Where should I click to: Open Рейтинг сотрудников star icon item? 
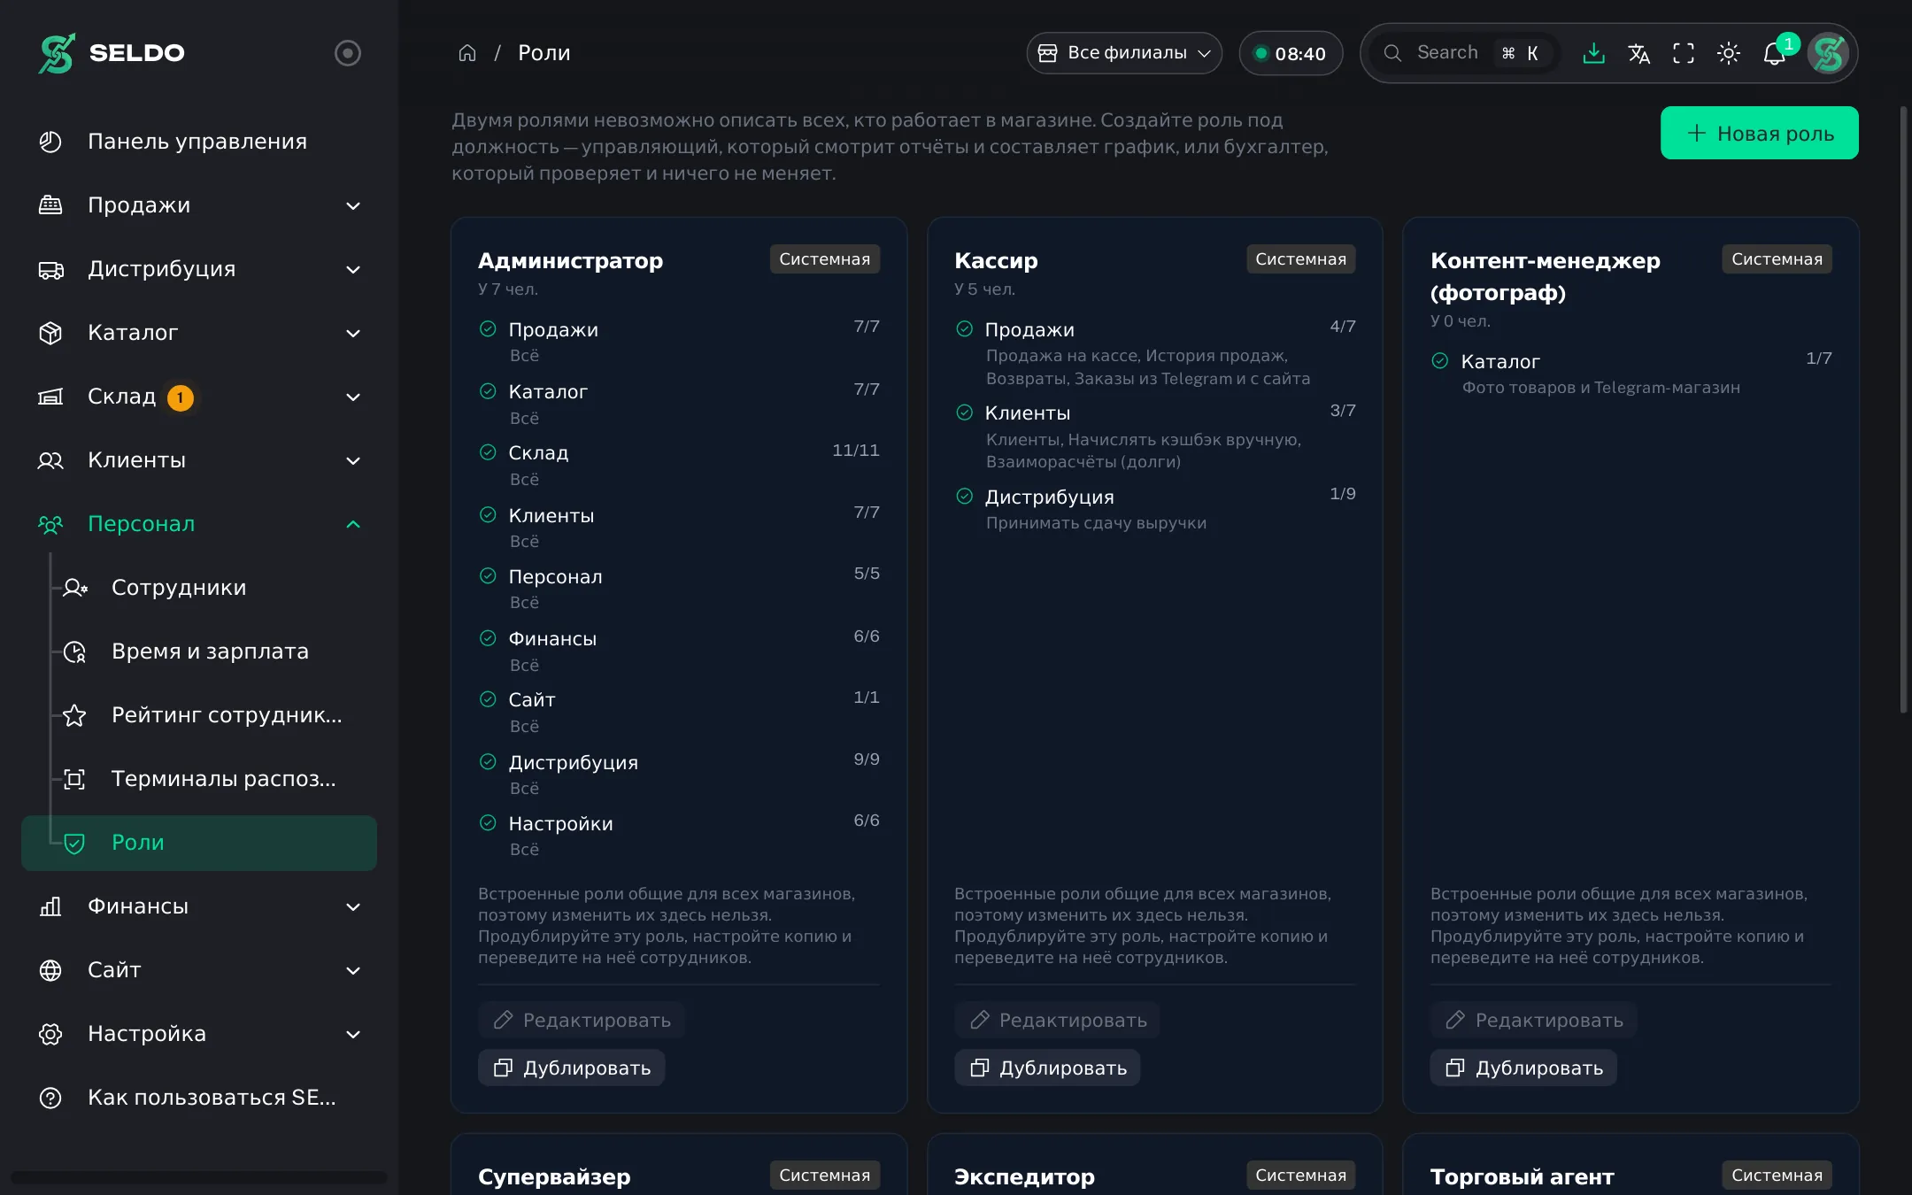point(75,715)
